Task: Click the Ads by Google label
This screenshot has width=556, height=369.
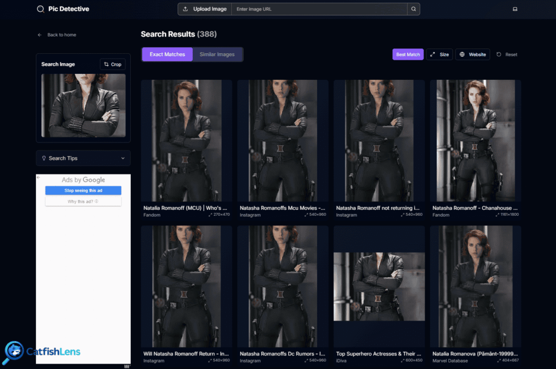Action: pyautogui.click(x=83, y=180)
